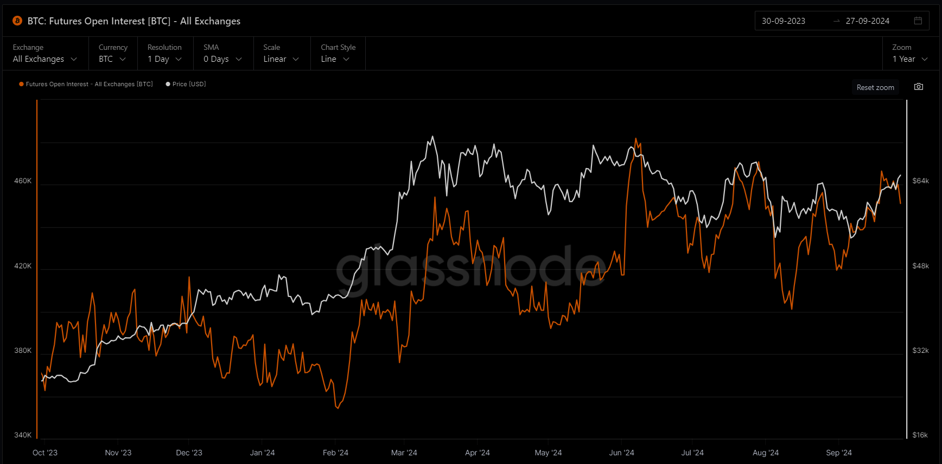Click the 460K left axis label

click(x=23, y=181)
